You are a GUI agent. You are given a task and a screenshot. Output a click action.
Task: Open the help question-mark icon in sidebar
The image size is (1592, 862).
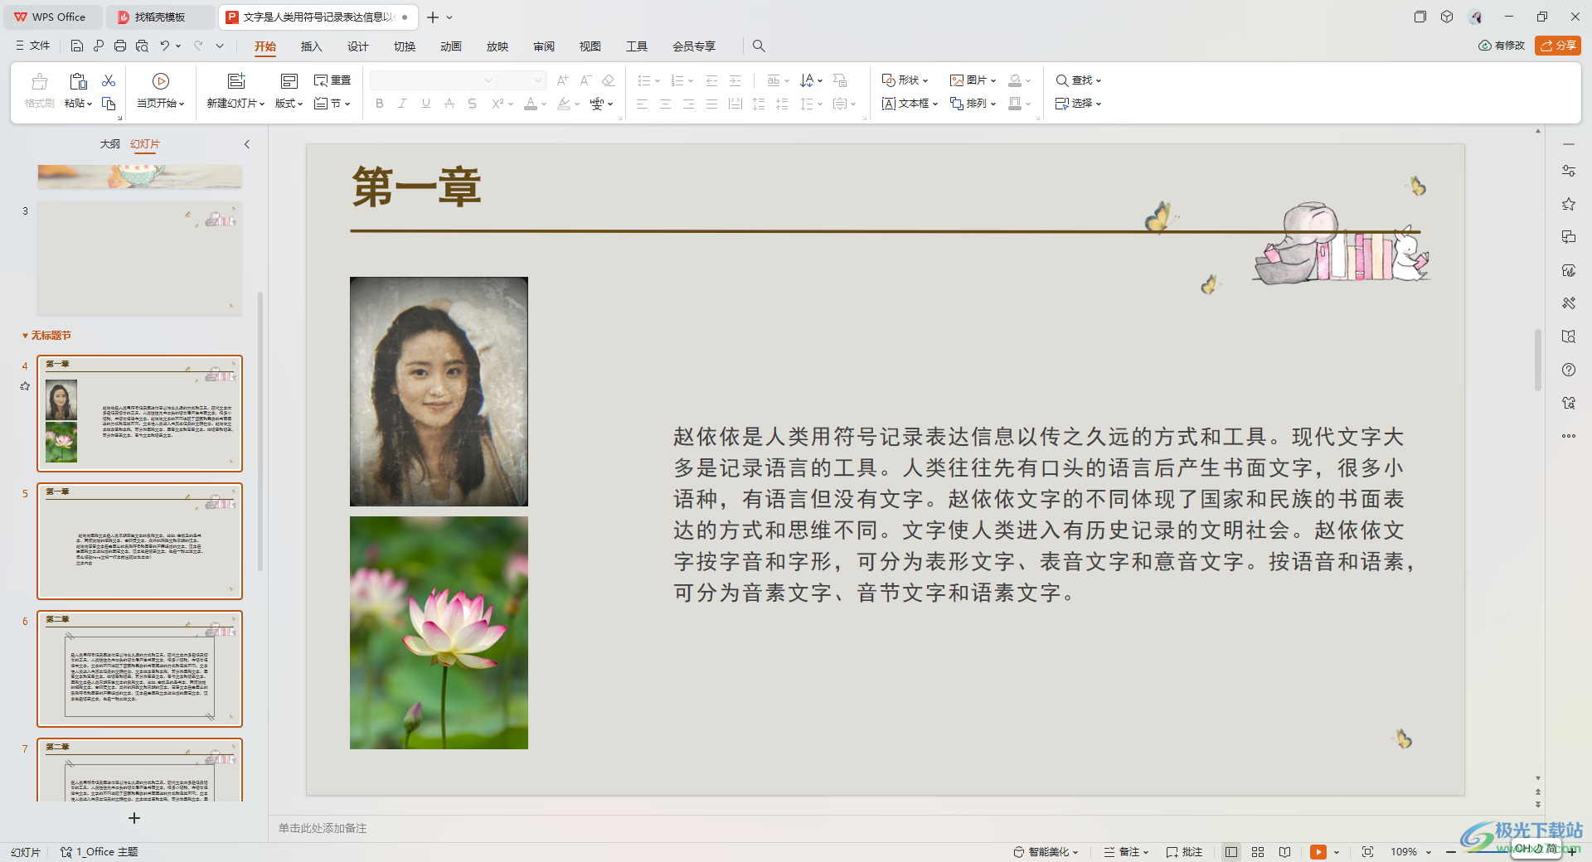tap(1569, 370)
